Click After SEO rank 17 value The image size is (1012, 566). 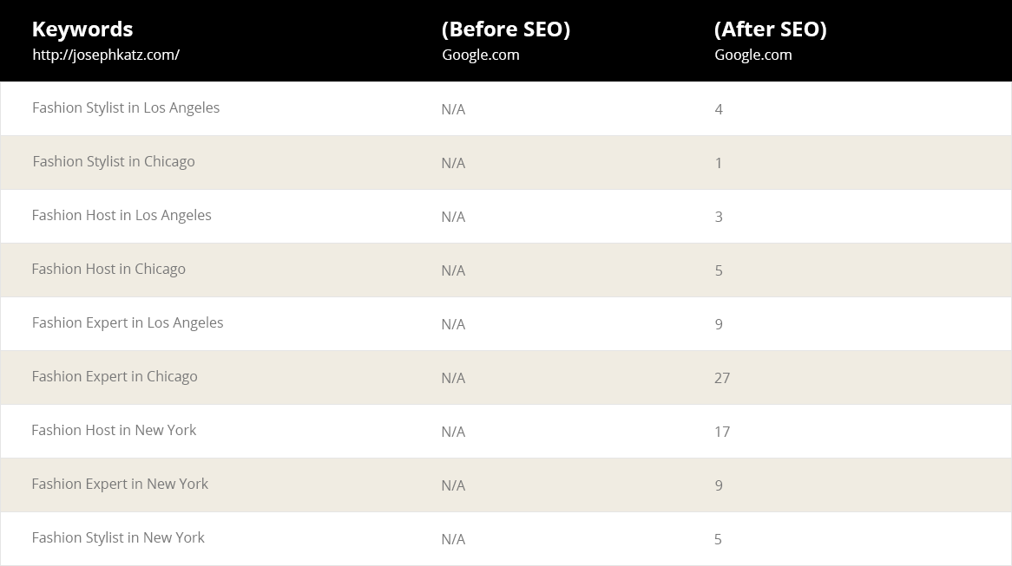tap(722, 432)
